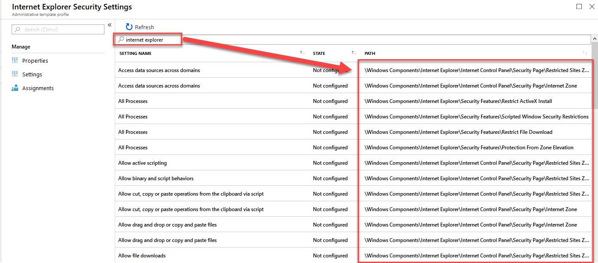Open the "Allow binary and script behaviors" setting
The height and width of the screenshot is (263, 598).
click(x=156, y=178)
